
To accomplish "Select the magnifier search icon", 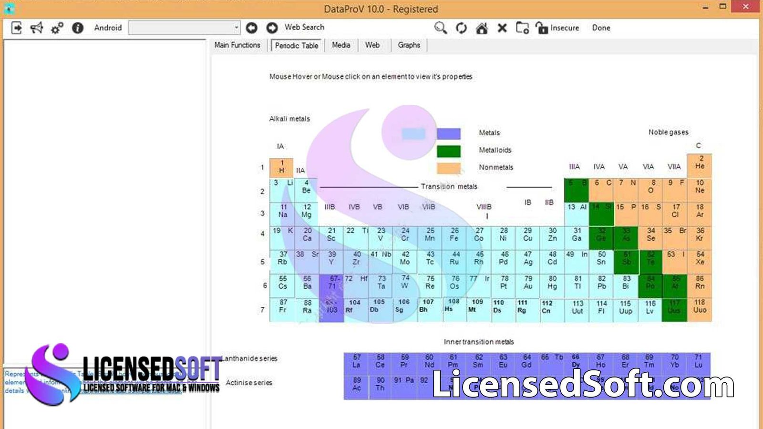I will [x=440, y=28].
